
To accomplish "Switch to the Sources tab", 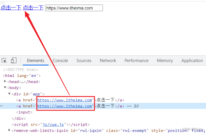I will coord(84,61).
